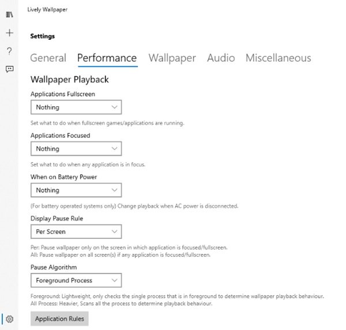Open the Applications Focused dropdown
Image resolution: width=346 pixels, height=330 pixels.
coord(76,149)
